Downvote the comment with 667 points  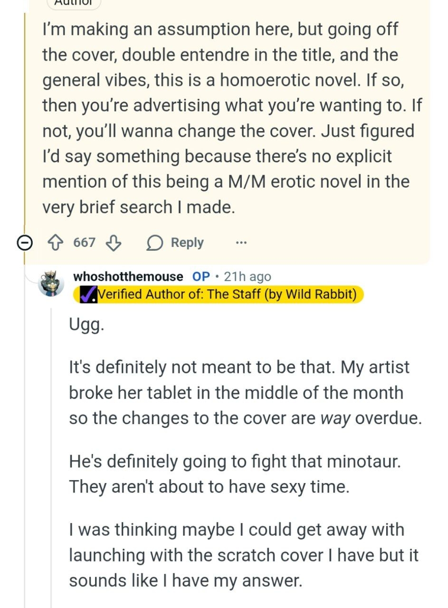[113, 243]
